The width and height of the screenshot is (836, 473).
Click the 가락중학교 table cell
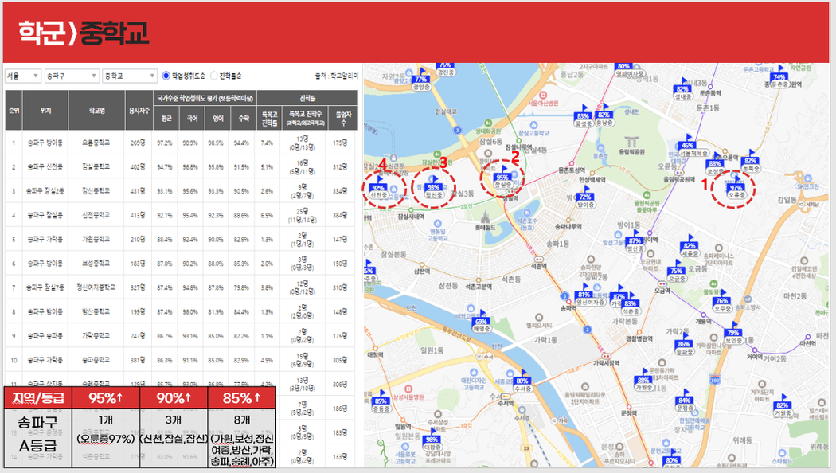tap(96, 336)
